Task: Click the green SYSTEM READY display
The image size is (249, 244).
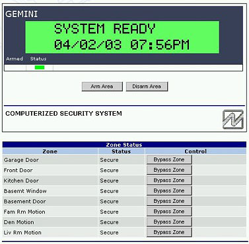Action: click(122, 37)
